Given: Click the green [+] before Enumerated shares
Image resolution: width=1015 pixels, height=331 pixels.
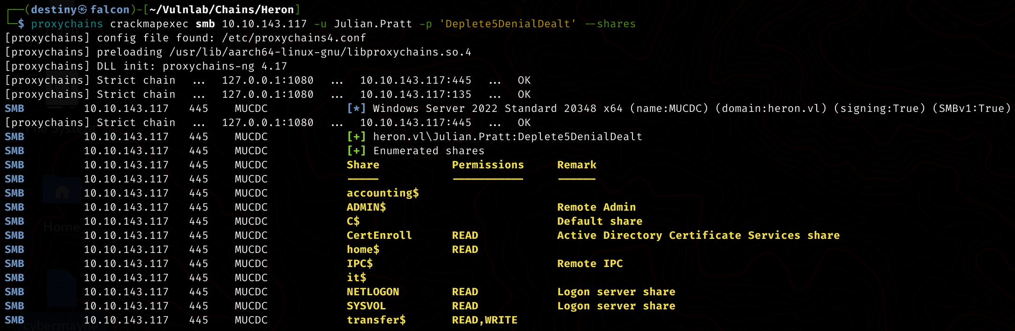Looking at the screenshot, I should (x=356, y=151).
